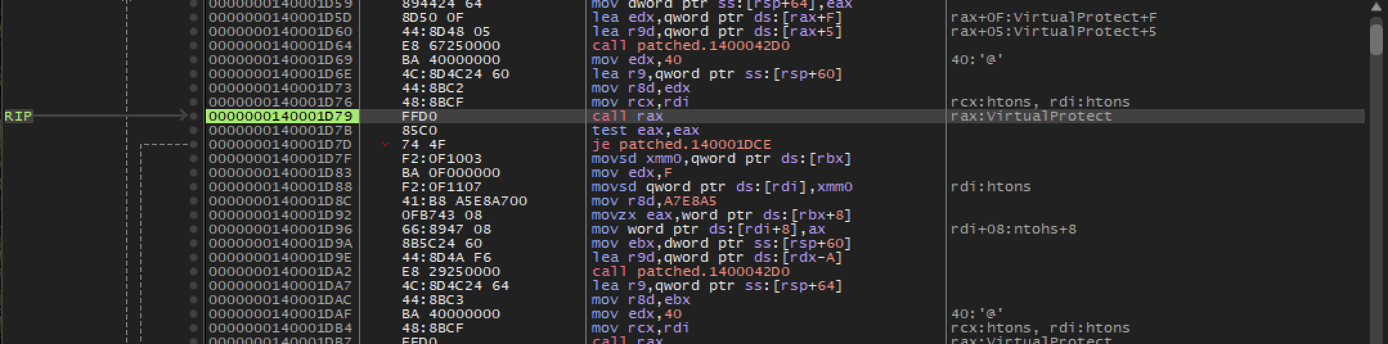Screen dimensions: 1388x344
Task: Click comment 'rdi+08:ntohs+8'
Action: [x=1013, y=229]
